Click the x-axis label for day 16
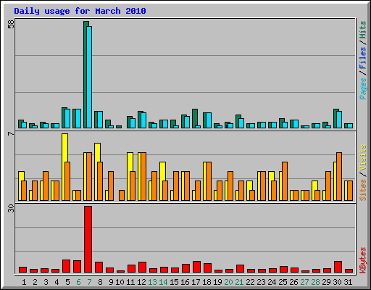 (x=185, y=282)
